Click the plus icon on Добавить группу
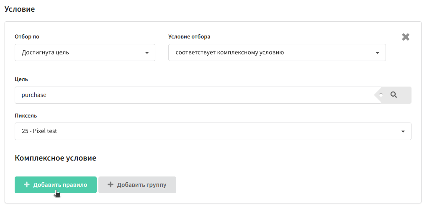The height and width of the screenshot is (207, 427). click(x=110, y=184)
